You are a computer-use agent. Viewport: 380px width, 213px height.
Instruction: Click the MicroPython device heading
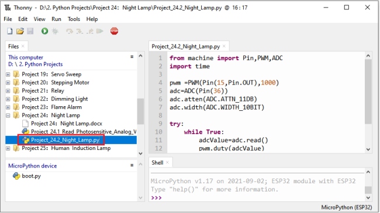(x=33, y=166)
